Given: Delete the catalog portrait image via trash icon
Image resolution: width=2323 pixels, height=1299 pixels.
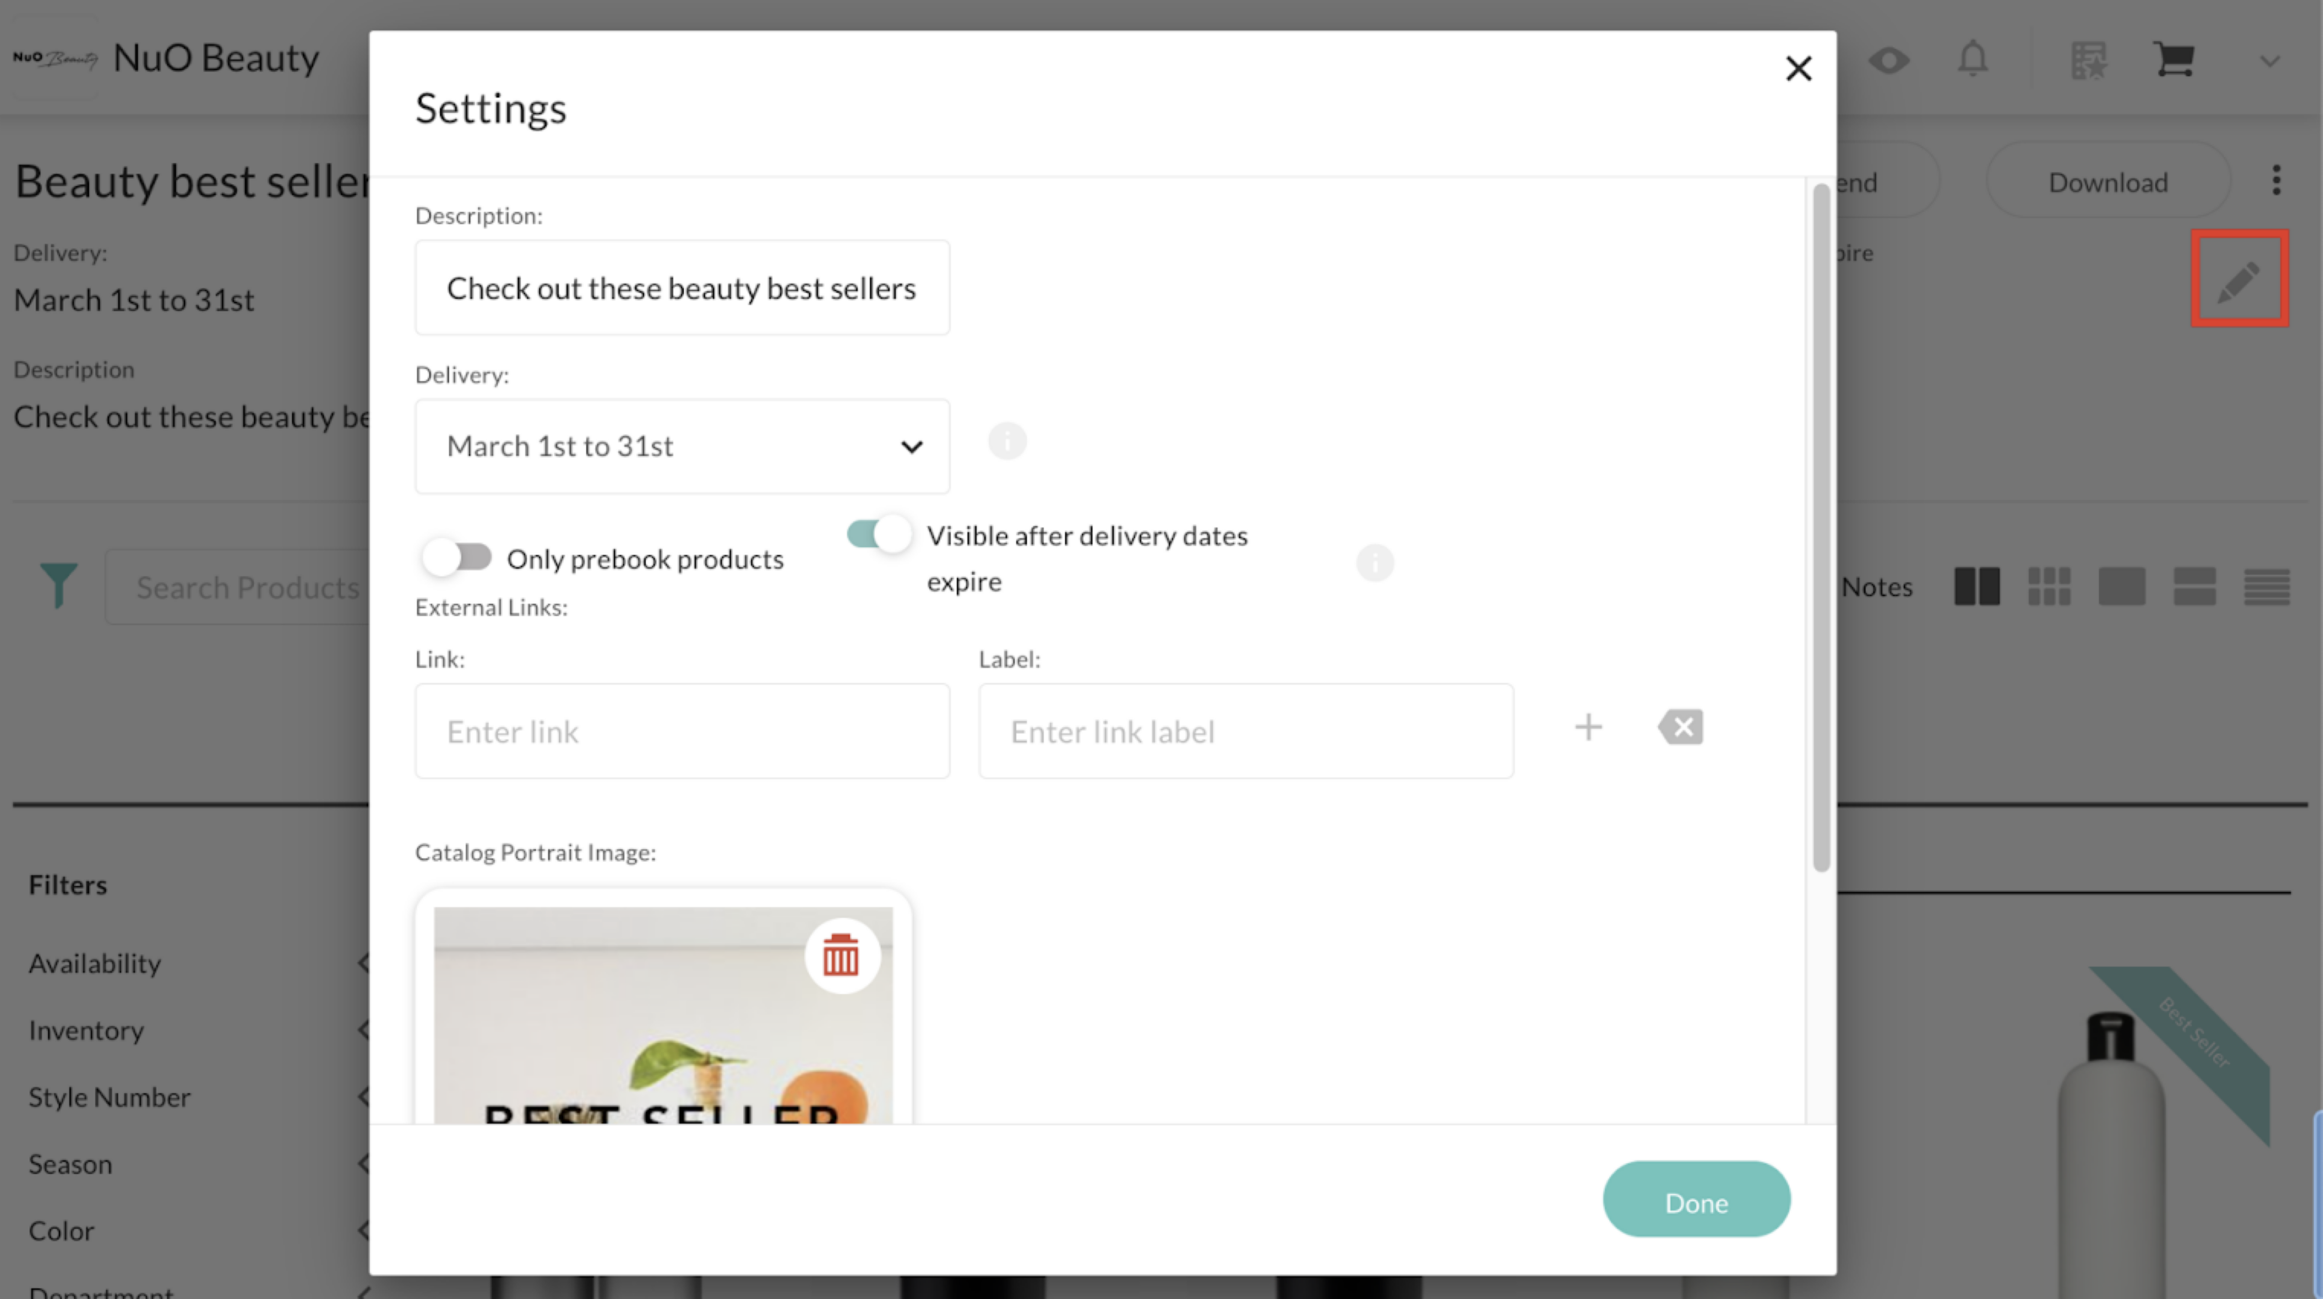Looking at the screenshot, I should tap(841, 956).
